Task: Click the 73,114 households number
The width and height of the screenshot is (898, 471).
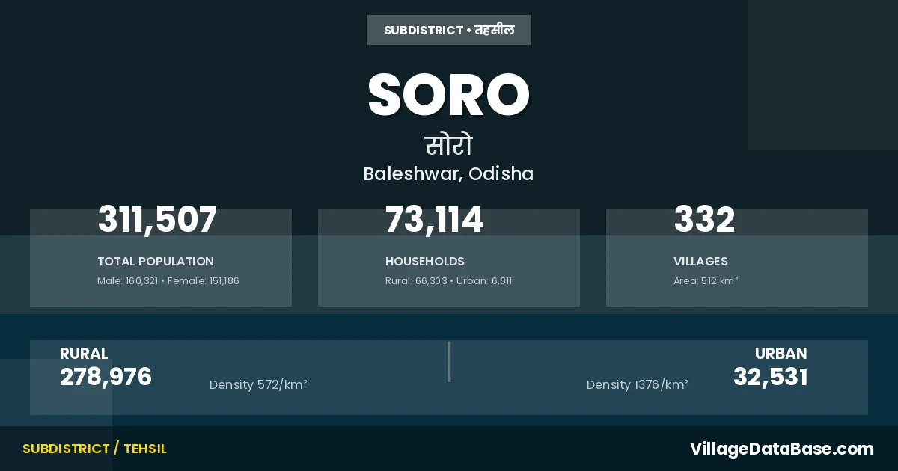Action: 434,220
